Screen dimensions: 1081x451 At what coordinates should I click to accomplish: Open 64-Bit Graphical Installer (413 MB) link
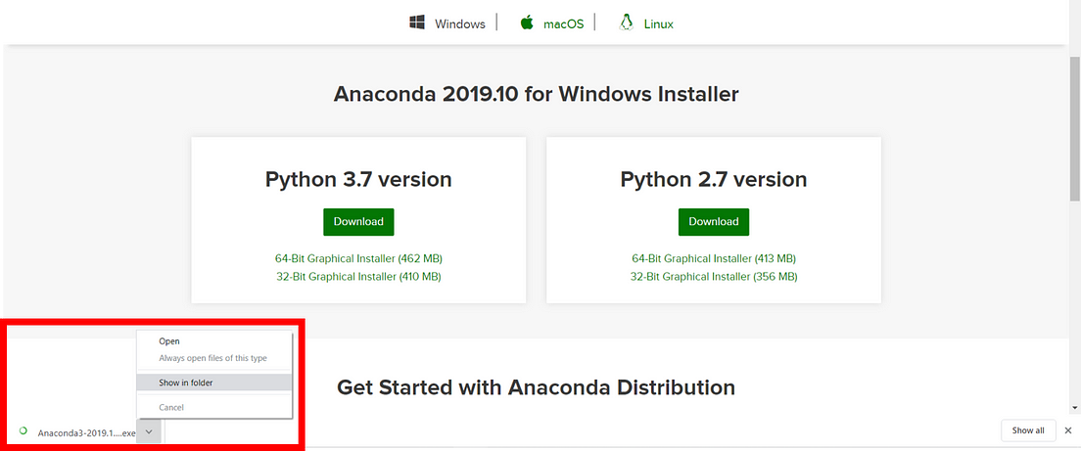coord(714,259)
